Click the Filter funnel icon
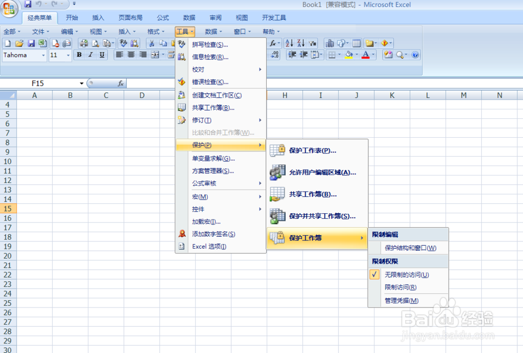This screenshot has height=353, width=523. [x=313, y=43]
